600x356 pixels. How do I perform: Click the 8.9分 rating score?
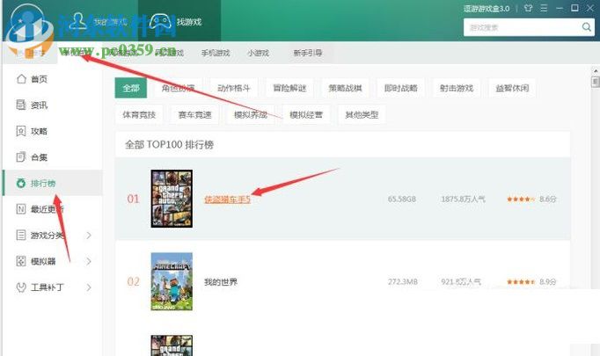tap(547, 282)
